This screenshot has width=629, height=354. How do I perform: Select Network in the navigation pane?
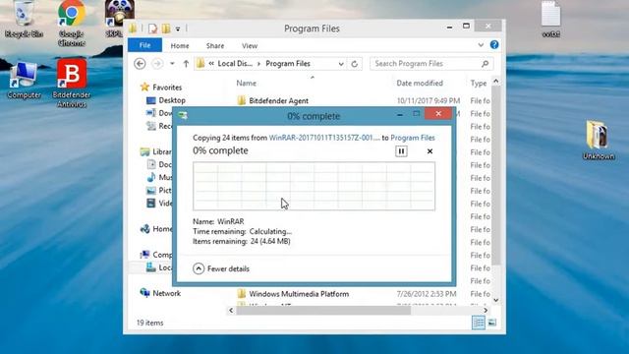(x=160, y=293)
